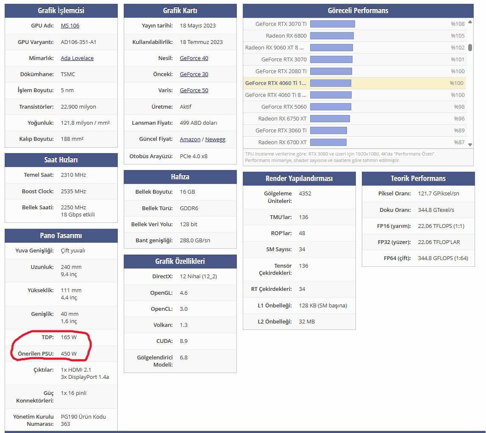Open the Ada Lovelace architecture link
The height and width of the screenshot is (433, 486).
(x=77, y=58)
